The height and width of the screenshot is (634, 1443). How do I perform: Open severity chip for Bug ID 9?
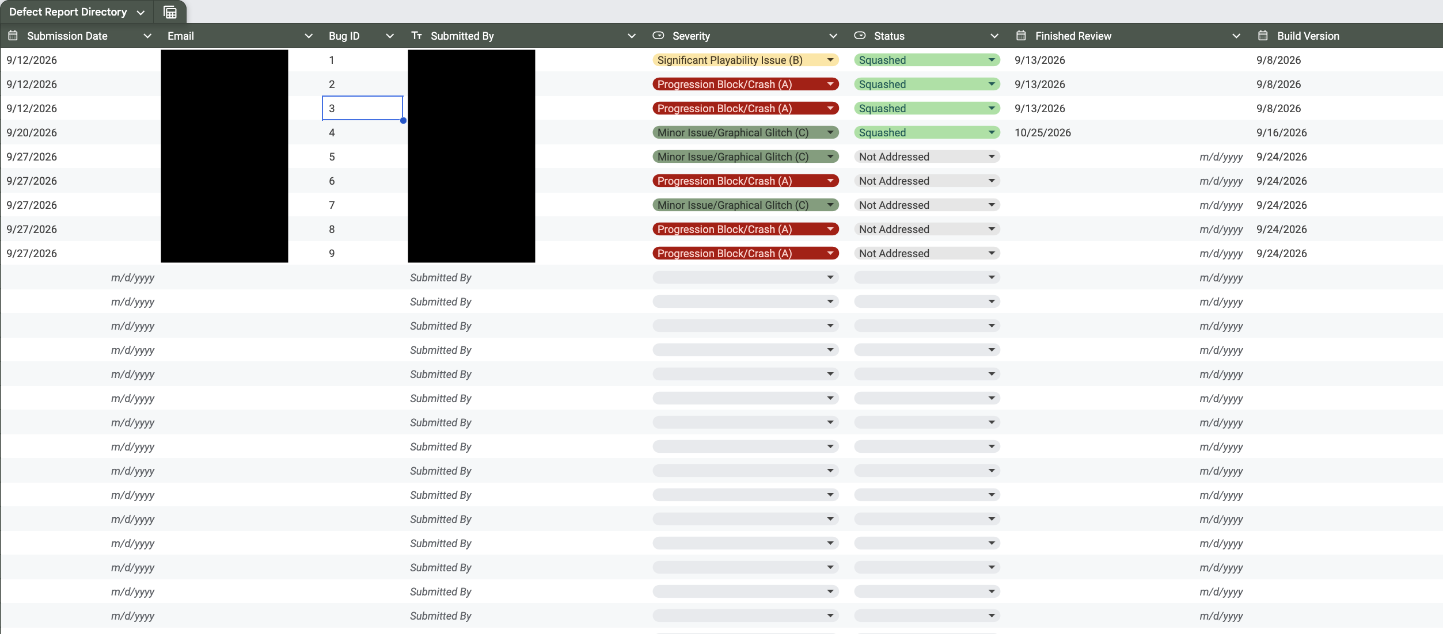745,253
